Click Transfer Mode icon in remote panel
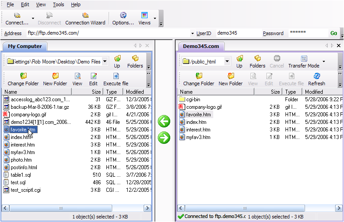The image size is (344, 222). tap(304, 59)
